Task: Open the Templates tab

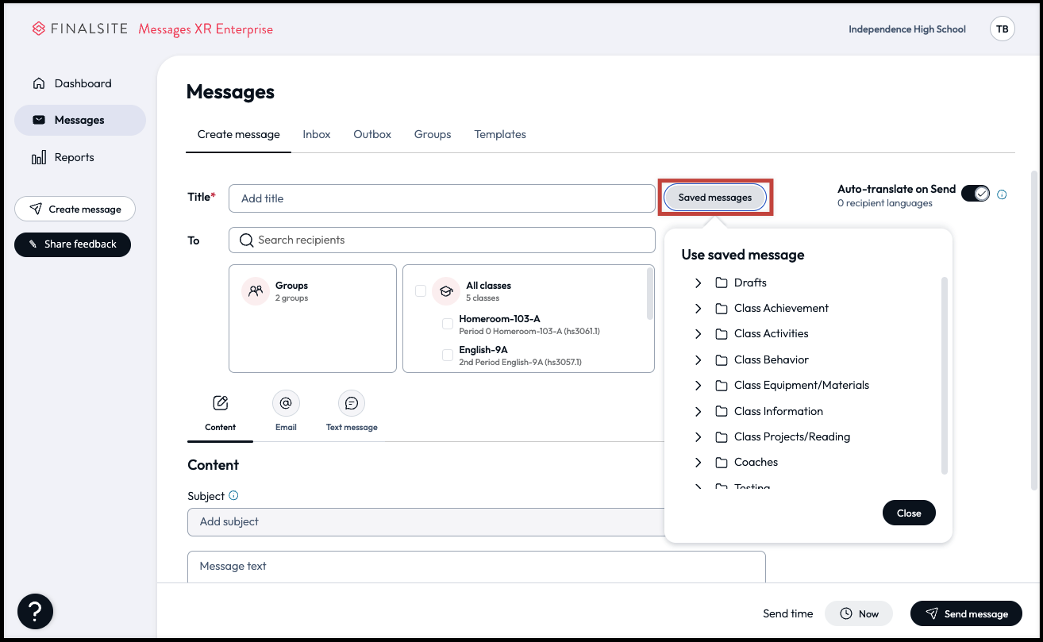Action: [500, 134]
